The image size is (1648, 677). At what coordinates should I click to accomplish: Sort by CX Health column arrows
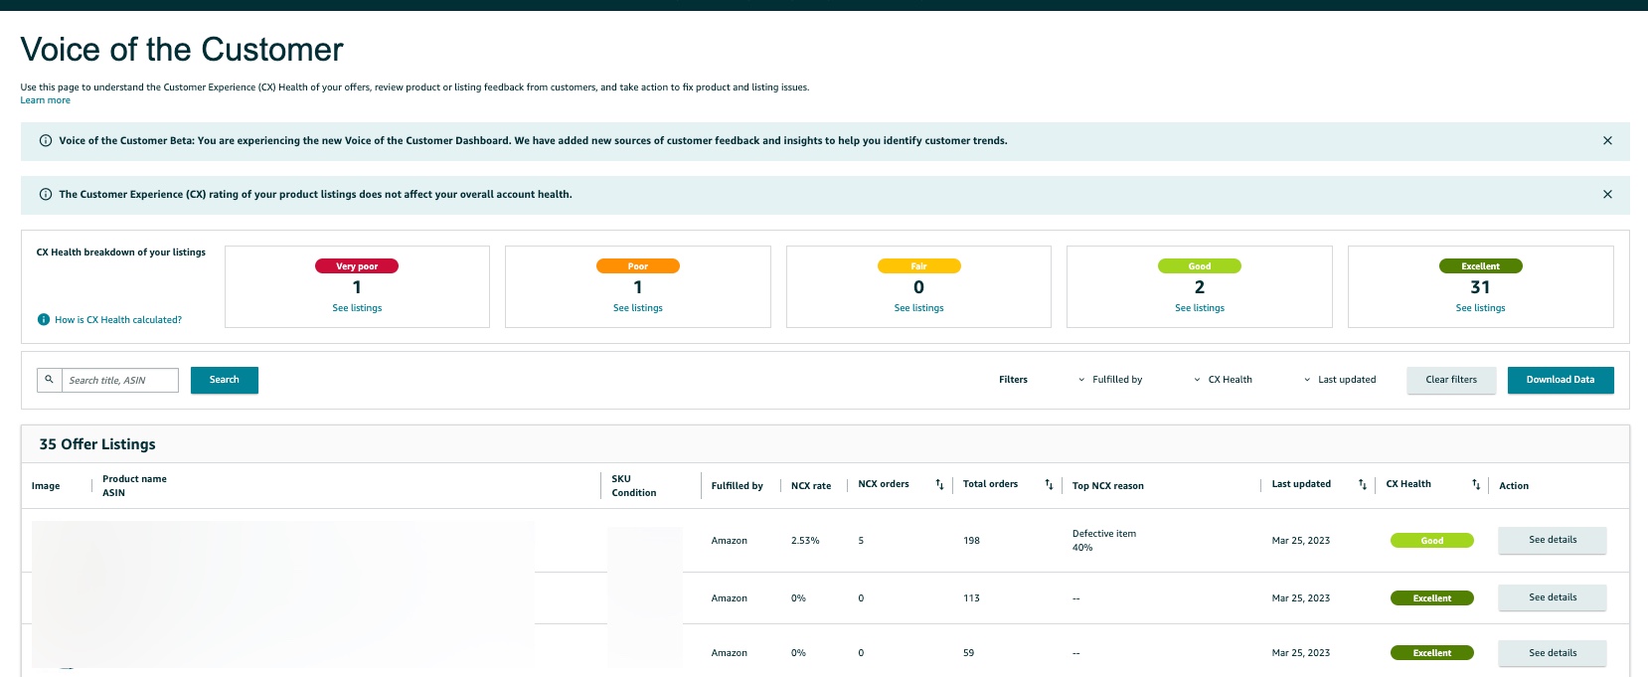click(1476, 485)
